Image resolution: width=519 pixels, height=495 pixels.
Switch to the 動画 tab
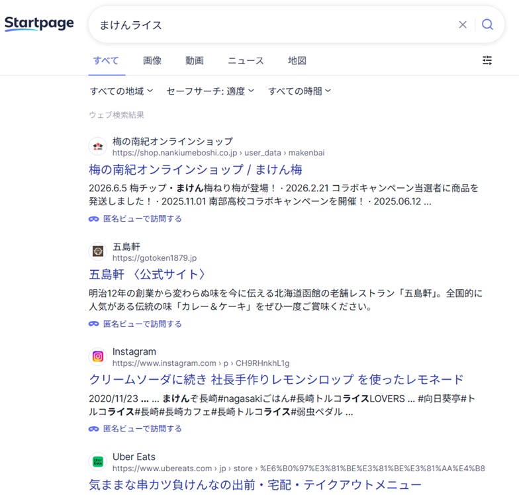pyautogui.click(x=195, y=61)
